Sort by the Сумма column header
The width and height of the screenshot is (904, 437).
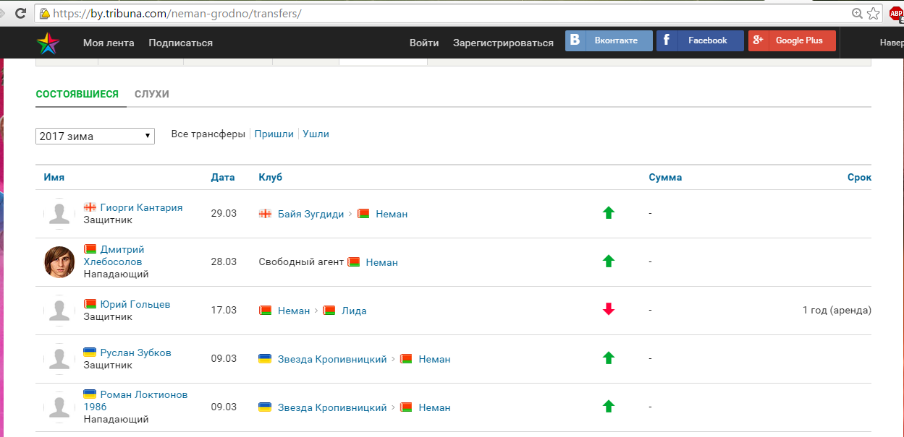(x=665, y=177)
